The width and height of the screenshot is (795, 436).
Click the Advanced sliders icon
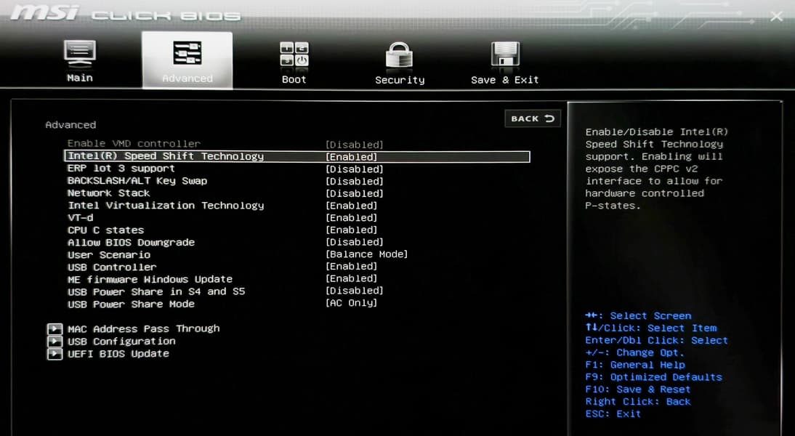click(187, 53)
